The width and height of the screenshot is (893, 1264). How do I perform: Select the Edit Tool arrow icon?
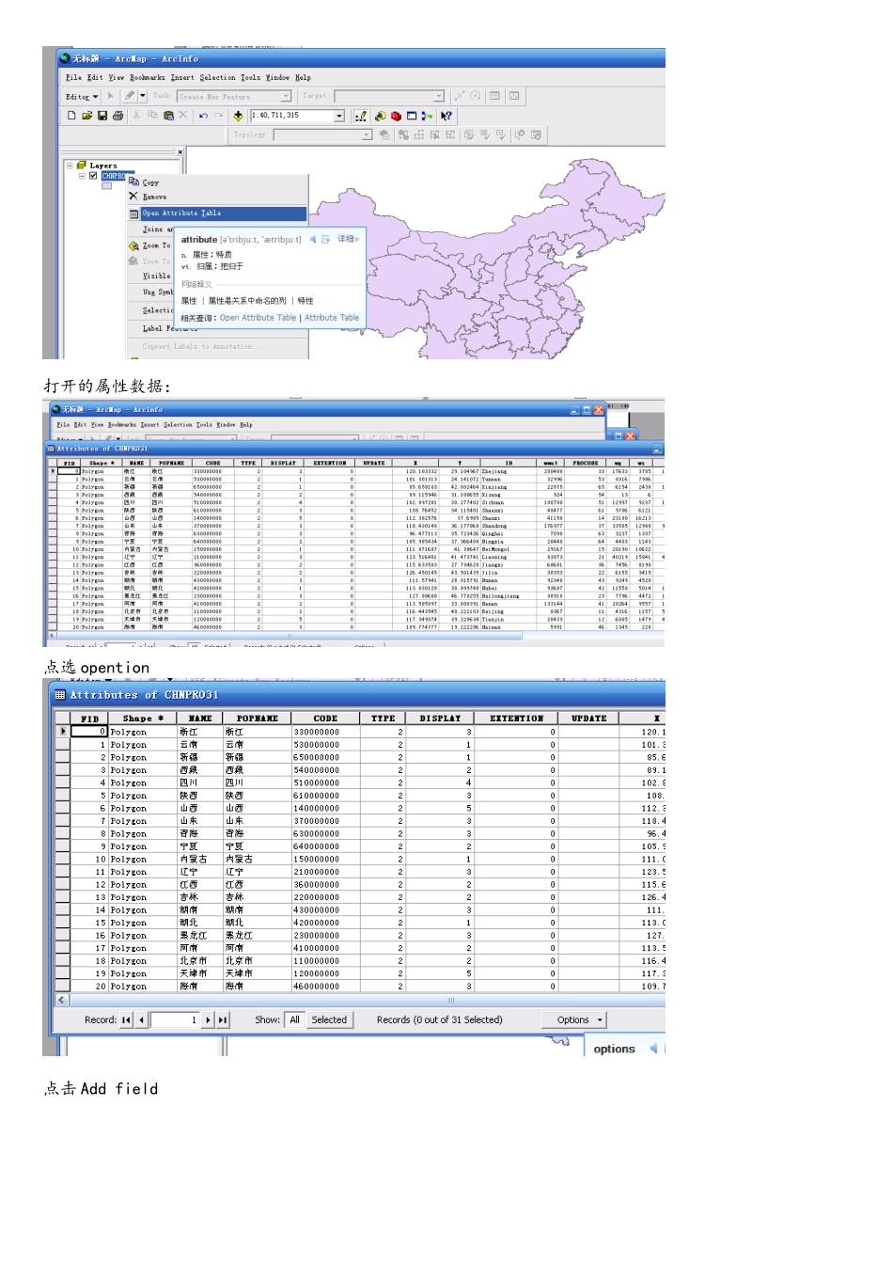111,96
